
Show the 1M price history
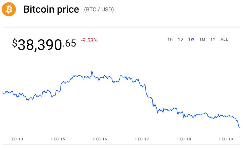(202, 39)
